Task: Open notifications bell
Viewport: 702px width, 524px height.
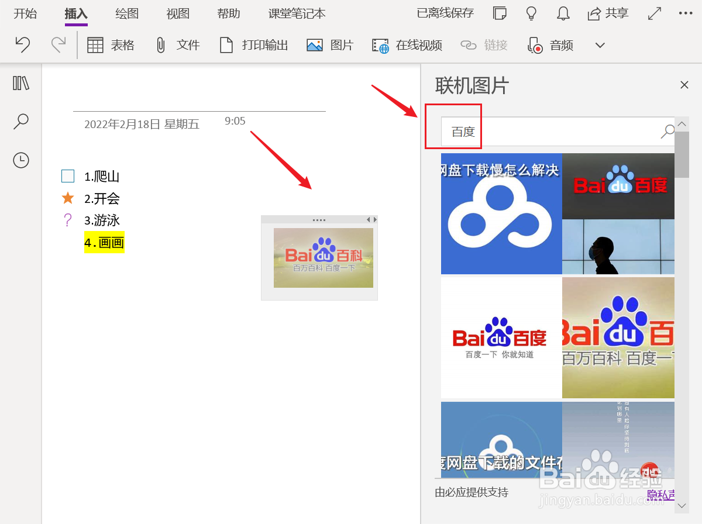Action: tap(563, 13)
